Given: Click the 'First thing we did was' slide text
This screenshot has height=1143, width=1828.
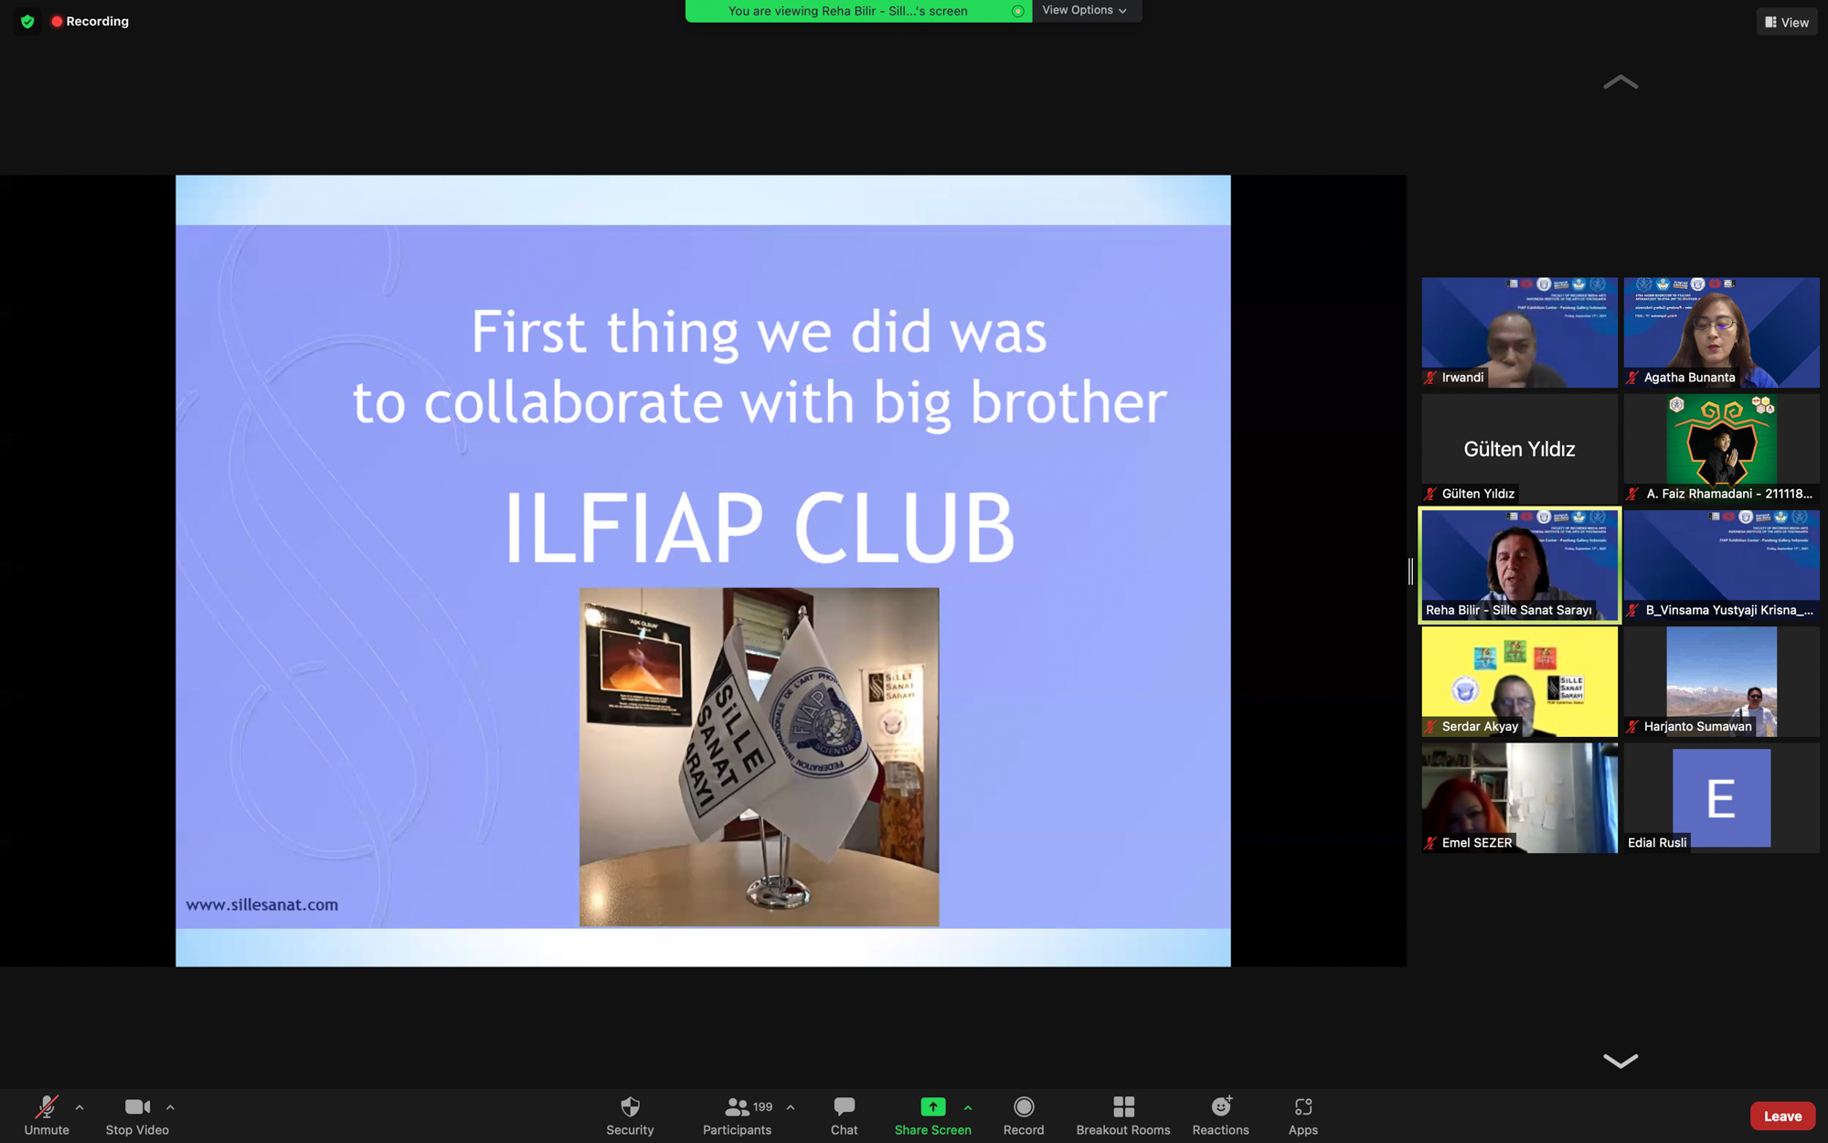Looking at the screenshot, I should tap(759, 332).
